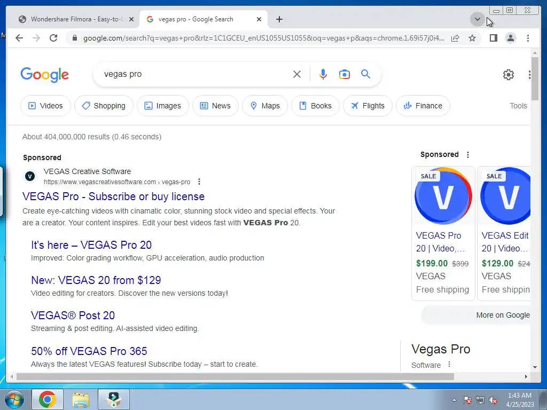Screen dimensions: 547x410
Task: Switch to Flights results
Action: 368,106
